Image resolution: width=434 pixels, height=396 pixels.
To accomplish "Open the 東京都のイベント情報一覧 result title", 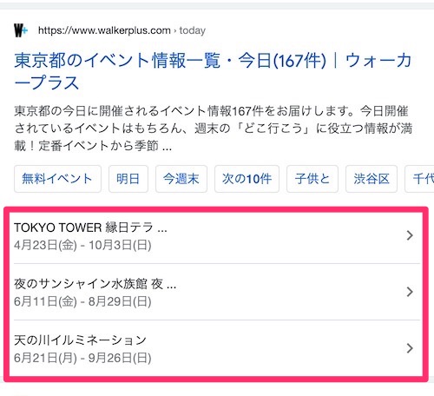I will (x=213, y=71).
